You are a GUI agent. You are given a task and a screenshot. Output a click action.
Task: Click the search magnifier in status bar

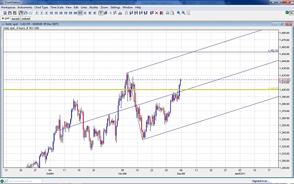coord(6,181)
